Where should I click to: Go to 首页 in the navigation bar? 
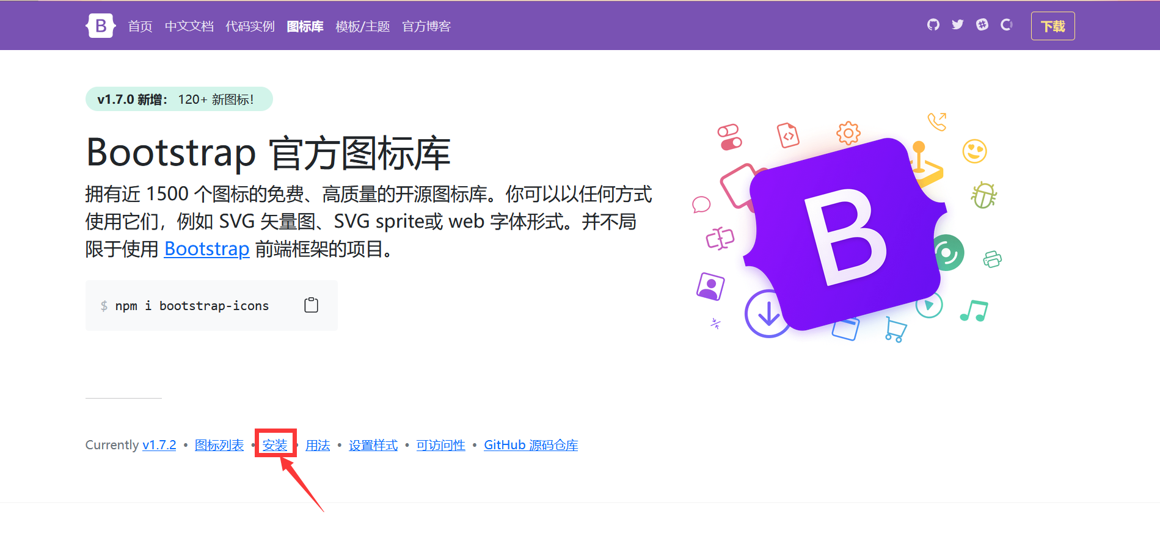click(140, 26)
